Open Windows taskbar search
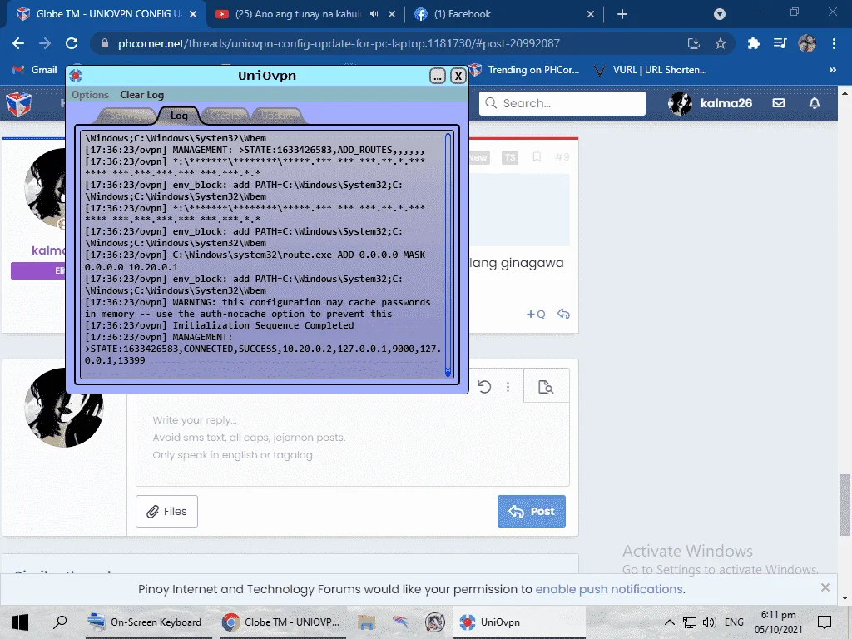 pyautogui.click(x=60, y=622)
